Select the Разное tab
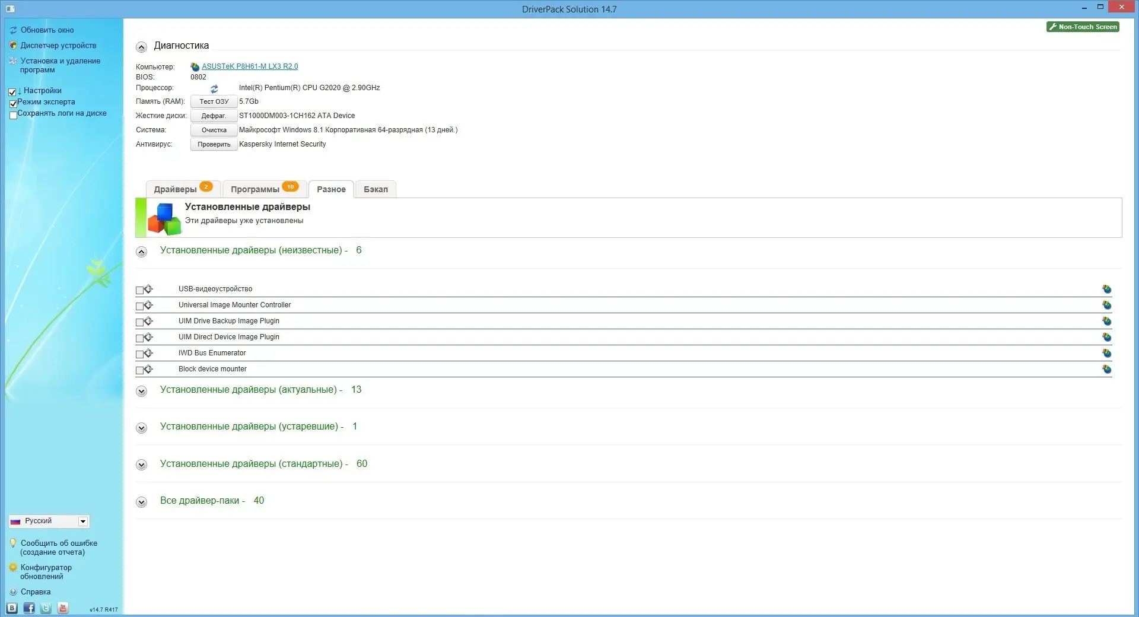Viewport: 1139px width, 617px height. coord(331,189)
